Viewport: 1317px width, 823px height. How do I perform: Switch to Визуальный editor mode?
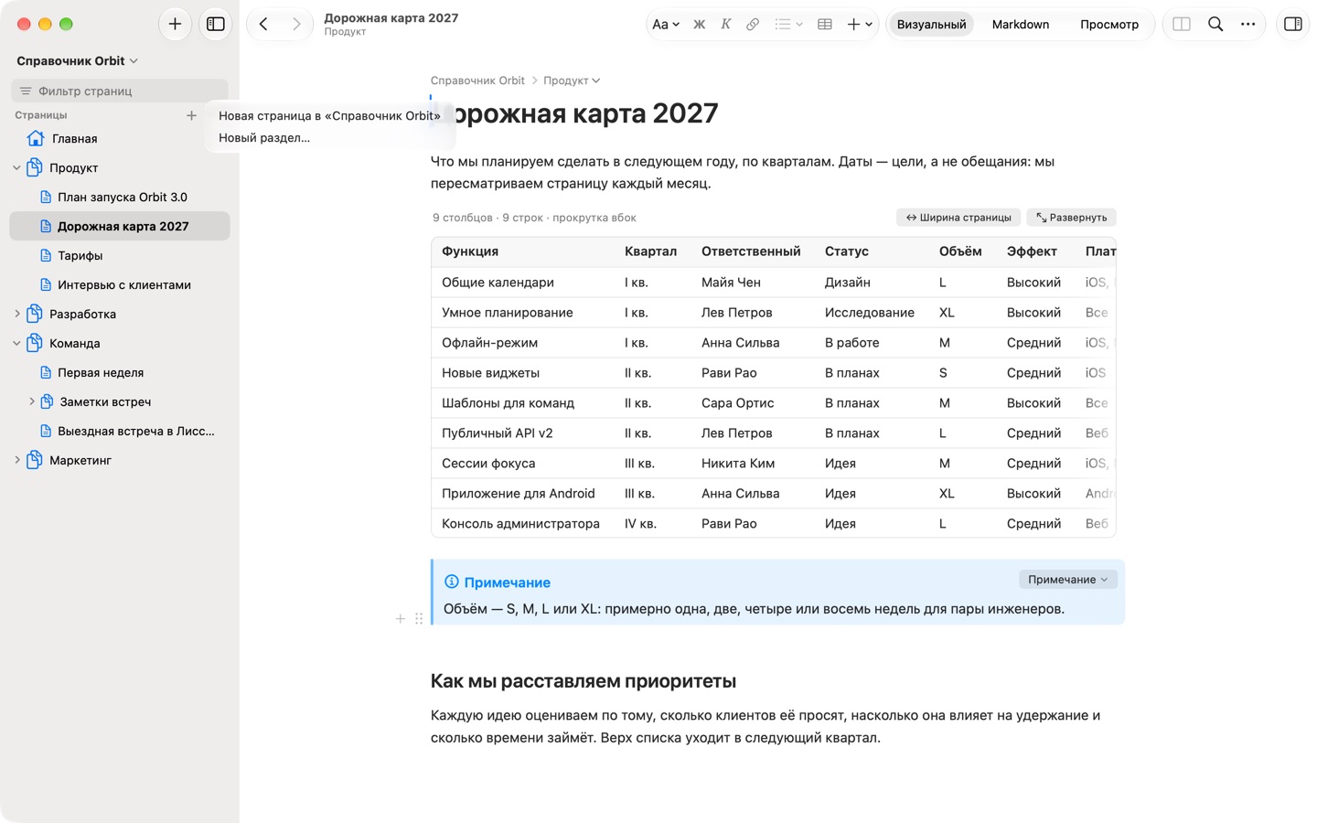(x=931, y=25)
